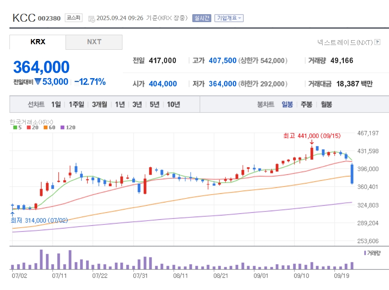
Task: Select the 10년 line chart period
Action: tap(173, 104)
